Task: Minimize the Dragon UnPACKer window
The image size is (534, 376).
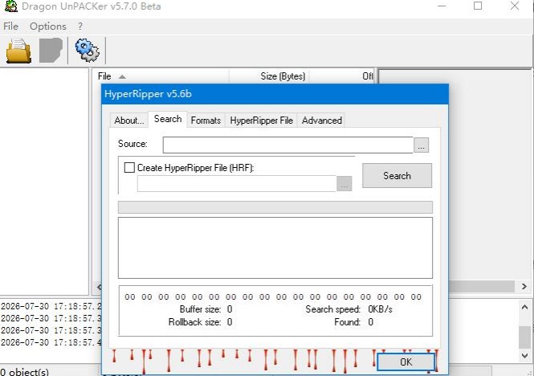Action: 442,6
